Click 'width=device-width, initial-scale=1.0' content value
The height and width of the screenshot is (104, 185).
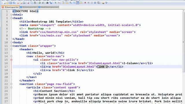pos(105,25)
